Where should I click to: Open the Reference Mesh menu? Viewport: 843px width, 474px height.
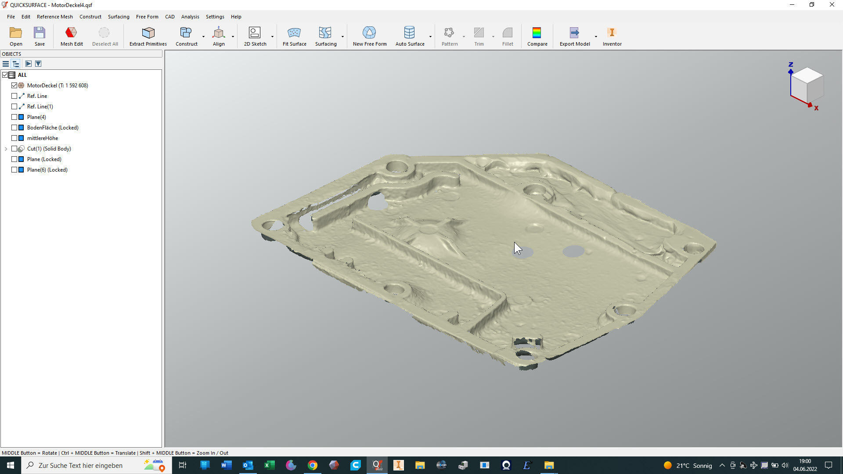(54, 17)
